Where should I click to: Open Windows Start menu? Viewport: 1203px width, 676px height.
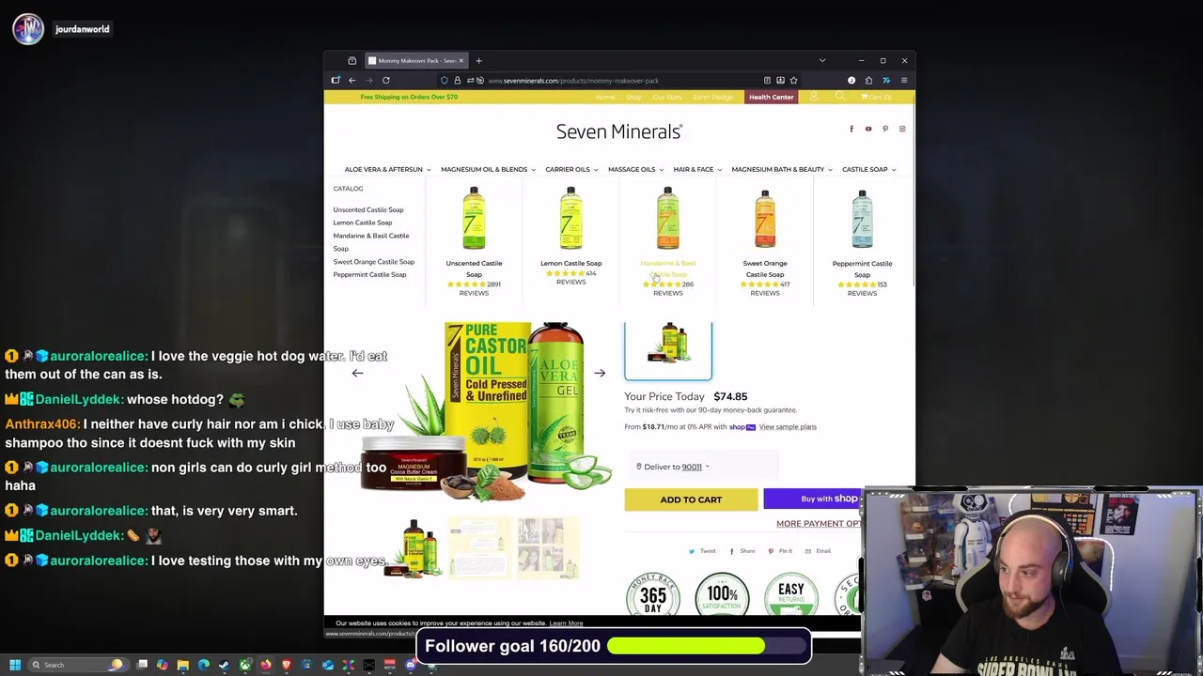(15, 665)
